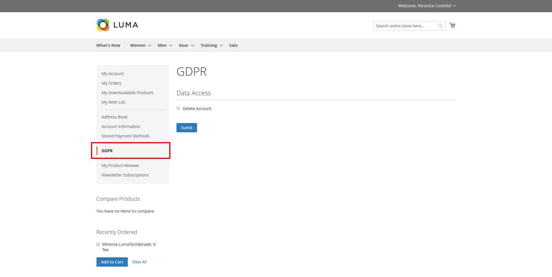The height and width of the screenshot is (277, 552).
Task: Select the GDPR sidebar item
Action: [133, 151]
